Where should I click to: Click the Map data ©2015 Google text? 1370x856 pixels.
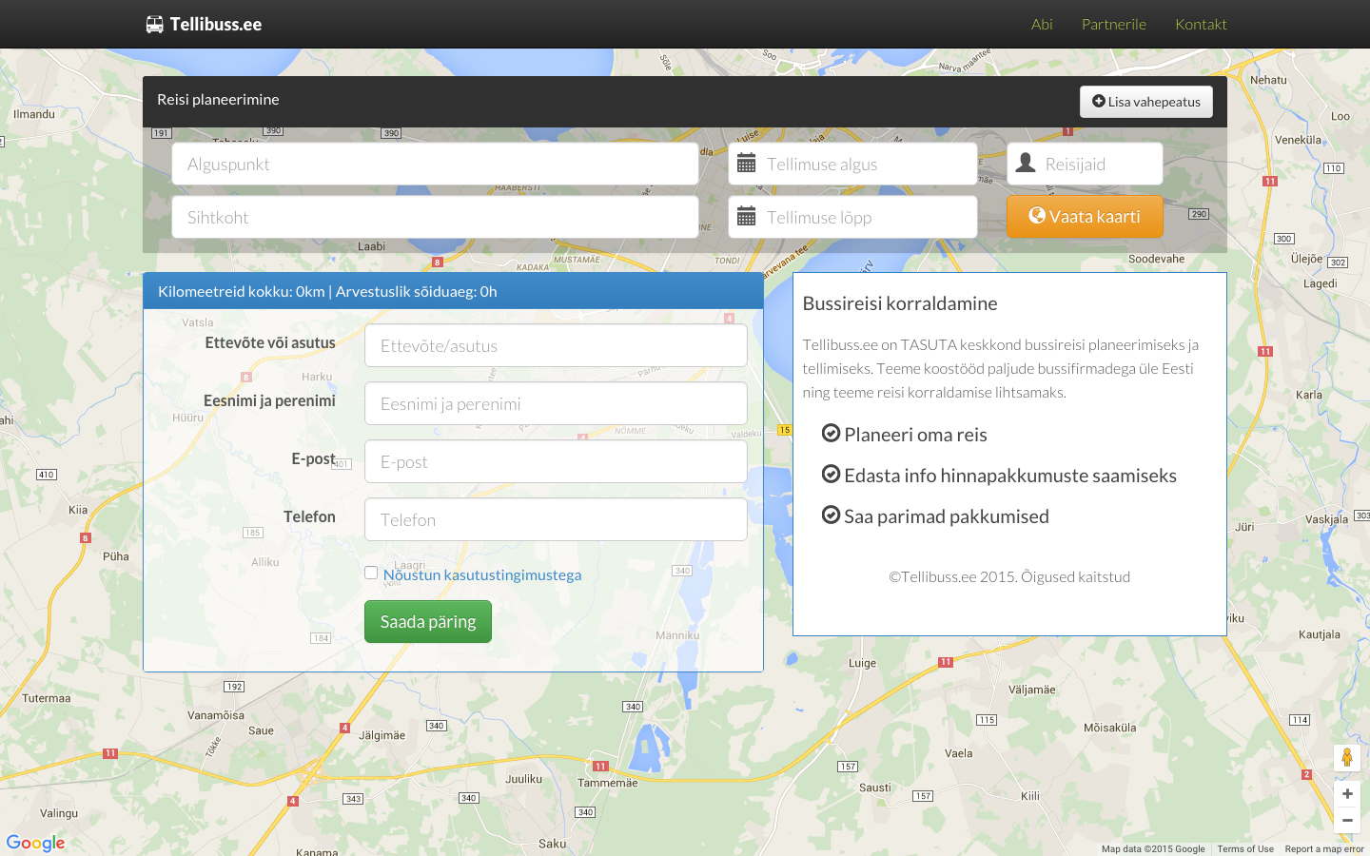pyautogui.click(x=1153, y=849)
